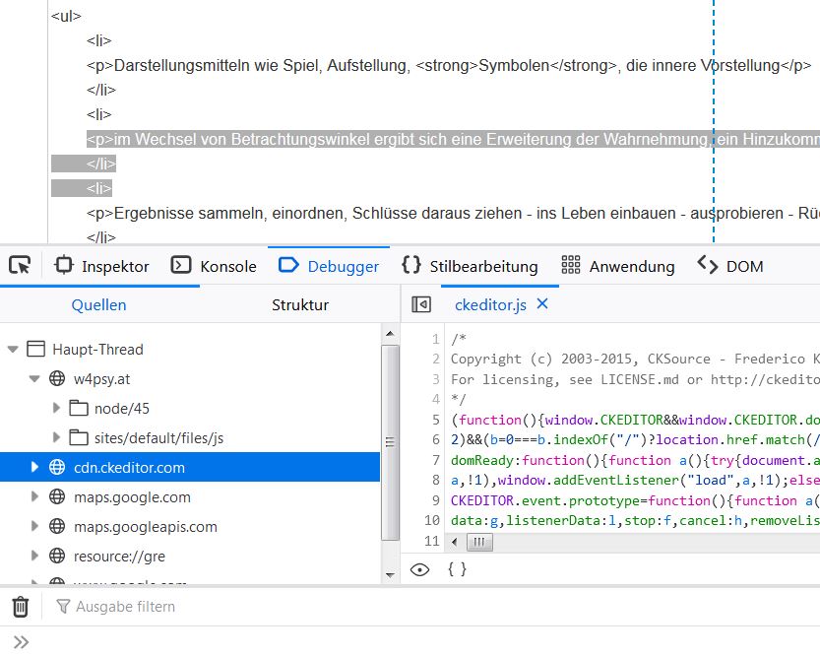Open the DOM panel

(x=730, y=266)
